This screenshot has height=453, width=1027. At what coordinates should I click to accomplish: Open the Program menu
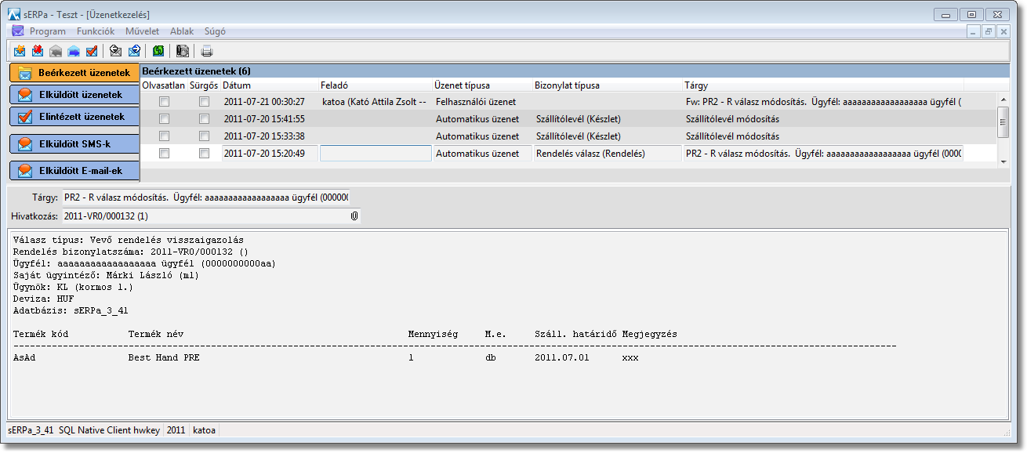click(x=48, y=31)
